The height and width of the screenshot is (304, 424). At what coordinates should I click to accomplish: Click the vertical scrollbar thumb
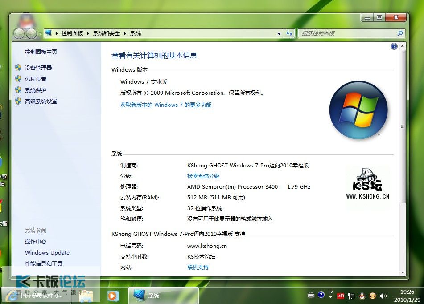tap(402, 126)
